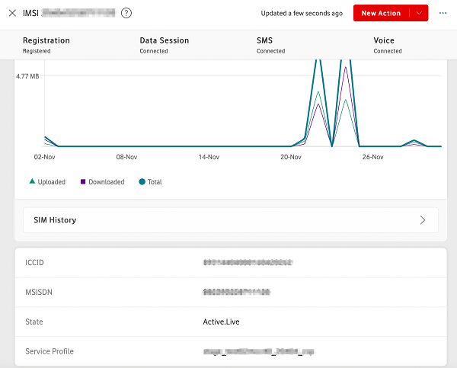Click the Active.Live state value
Viewport: 457px width, 368px height.
[x=221, y=322]
